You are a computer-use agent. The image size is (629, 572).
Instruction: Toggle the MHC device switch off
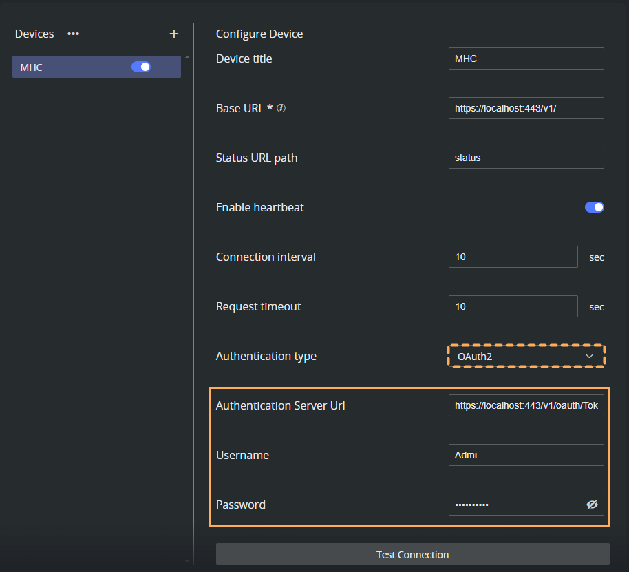[x=141, y=67]
